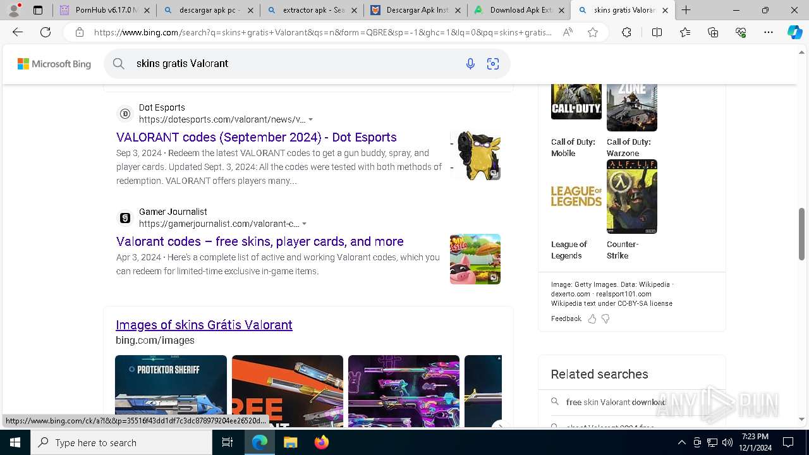Open Edge Settings and more menu
The image size is (809, 455).
(x=769, y=32)
